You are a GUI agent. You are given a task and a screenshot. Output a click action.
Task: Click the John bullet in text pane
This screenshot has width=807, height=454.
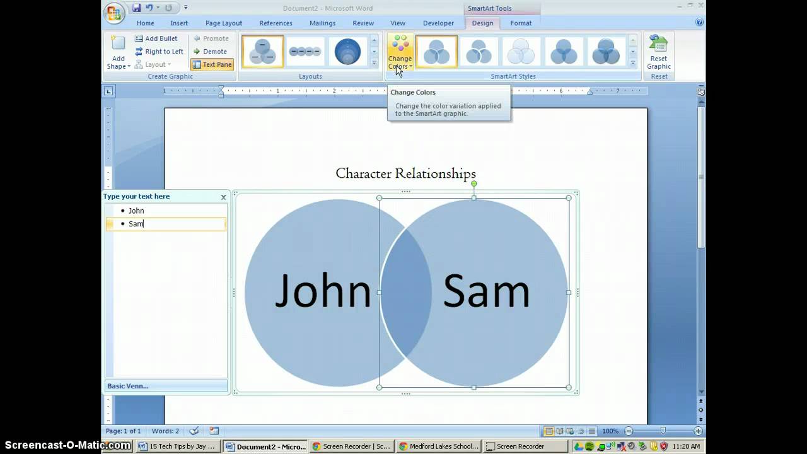[x=136, y=211]
